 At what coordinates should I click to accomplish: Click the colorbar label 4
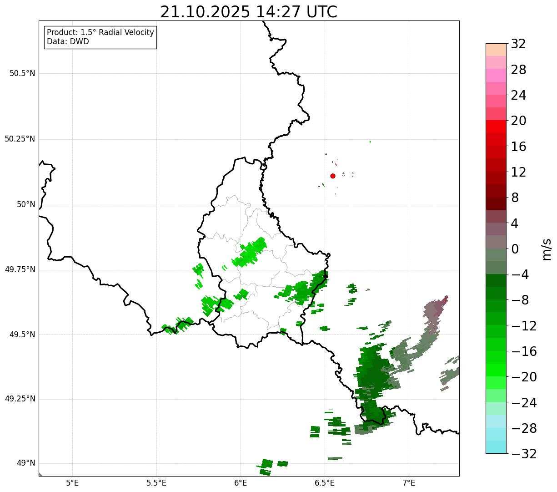pyautogui.click(x=515, y=223)
